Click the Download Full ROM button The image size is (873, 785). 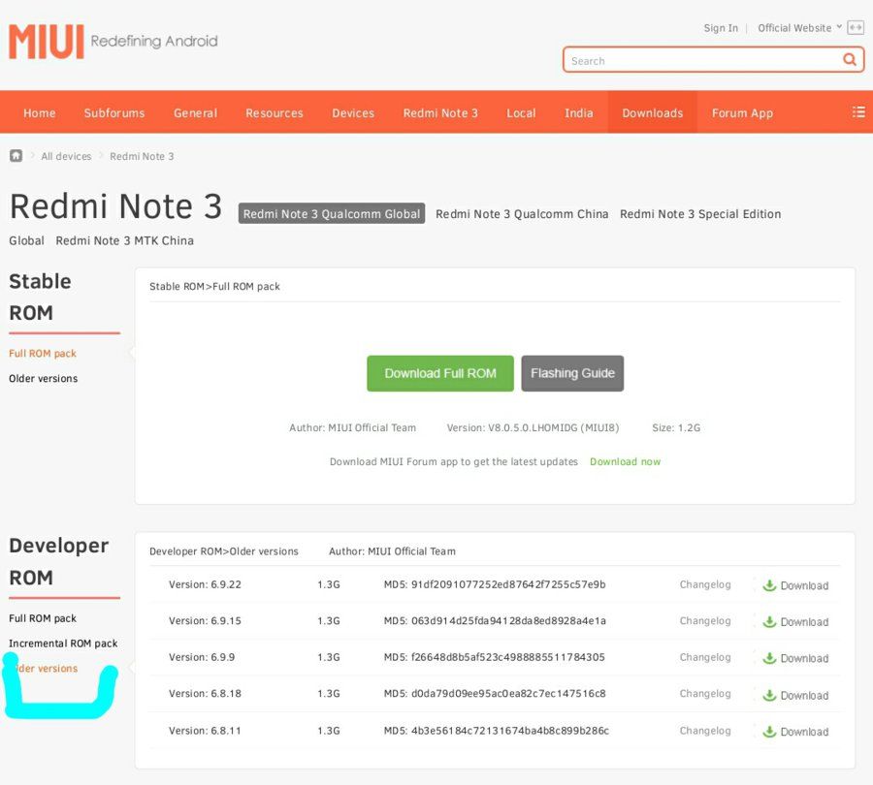439,373
